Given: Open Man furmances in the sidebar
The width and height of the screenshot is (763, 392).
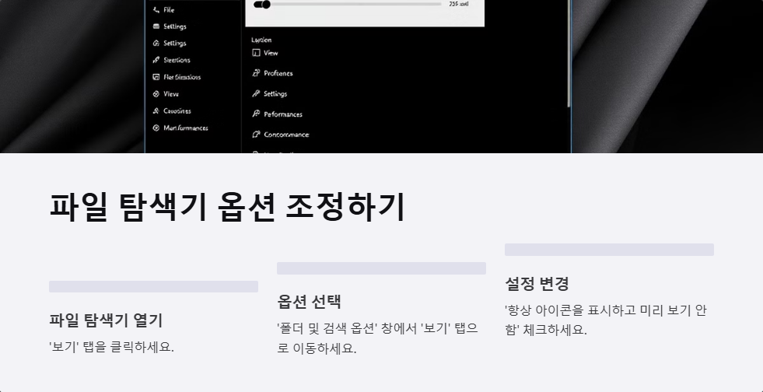Looking at the screenshot, I should tap(186, 128).
